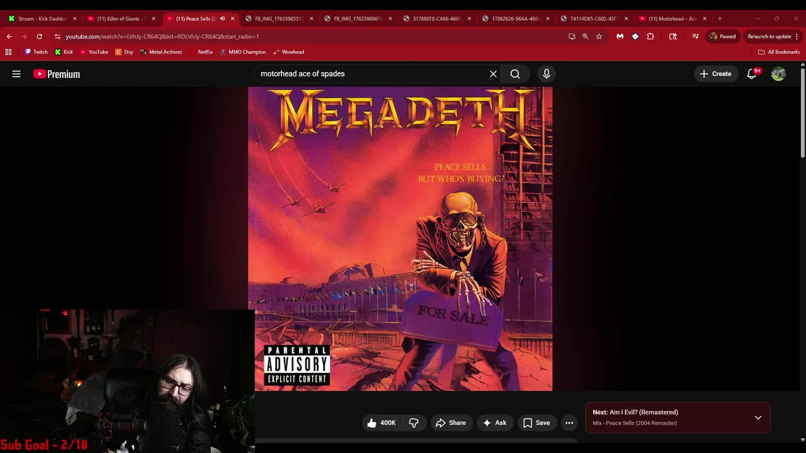This screenshot has height=453, width=806.
Task: Switch to the Stream - Kick Dashboard tab
Action: 41,18
